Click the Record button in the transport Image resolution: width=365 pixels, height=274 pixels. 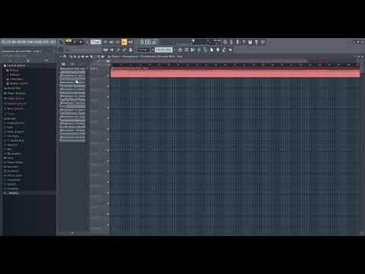[x=87, y=42]
